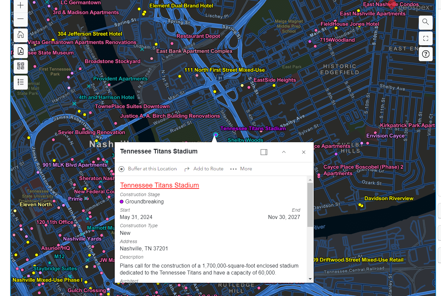Screen dimensions: 441x296
Task: Click the Davidson Riverview label
Action: click(389, 198)
